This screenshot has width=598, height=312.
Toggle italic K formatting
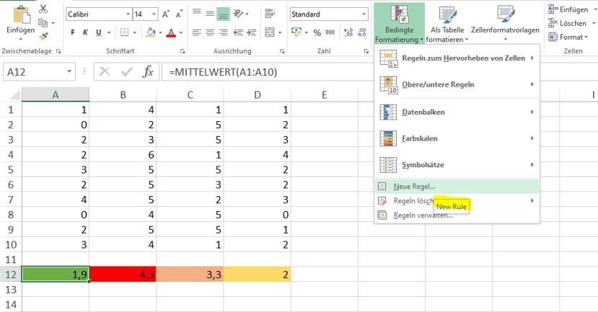[x=85, y=32]
